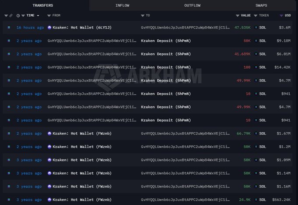The image size is (298, 205).
Task: Open the TO column filter icon
Action: pyautogui.click(x=143, y=16)
